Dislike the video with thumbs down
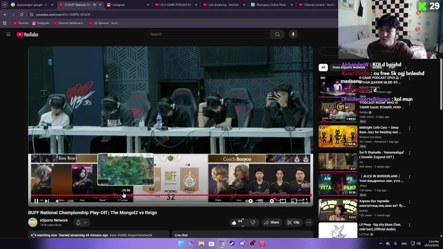 click(x=253, y=222)
